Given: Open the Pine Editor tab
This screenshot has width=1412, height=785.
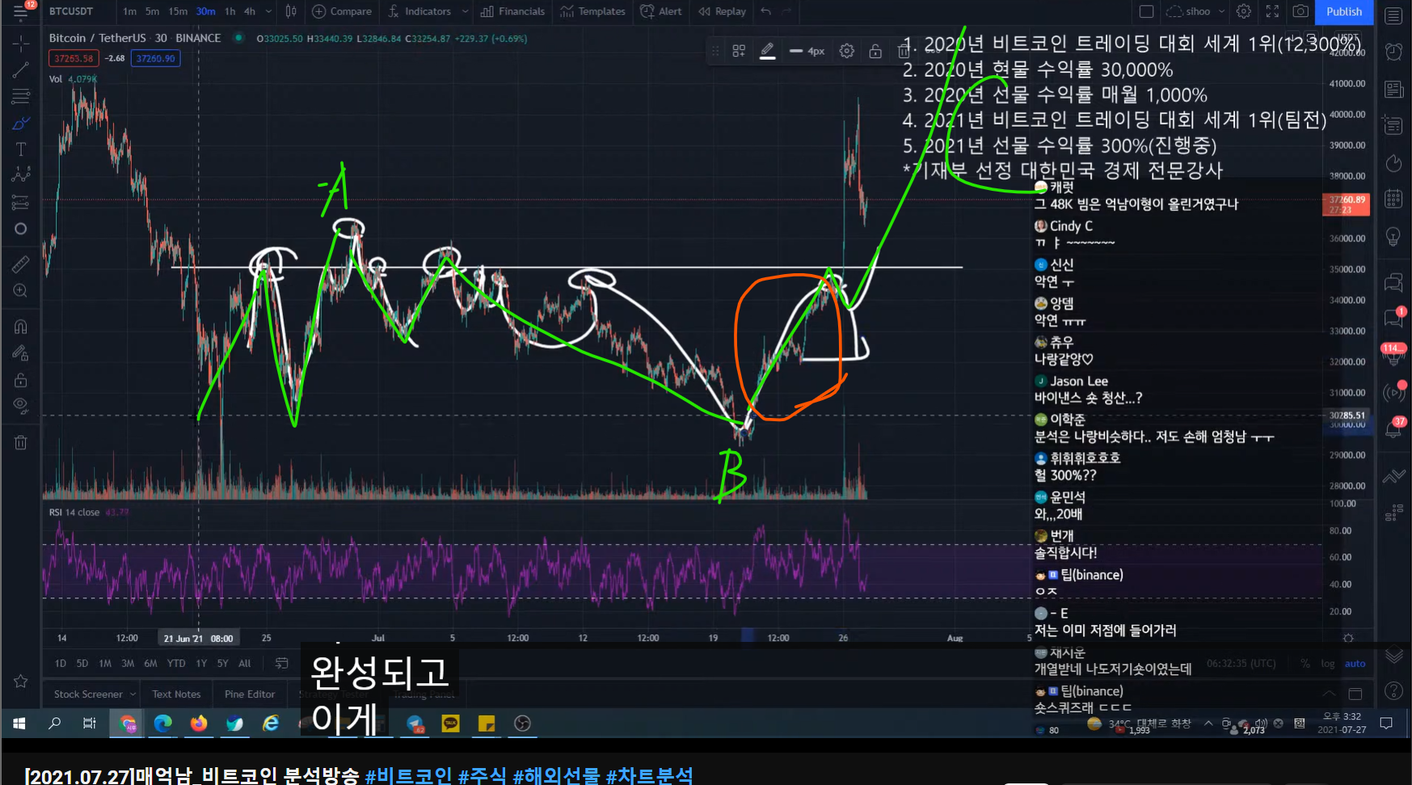Looking at the screenshot, I should pos(250,694).
